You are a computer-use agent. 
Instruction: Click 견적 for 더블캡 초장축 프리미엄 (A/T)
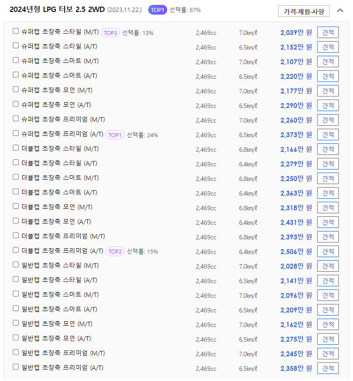click(x=328, y=251)
